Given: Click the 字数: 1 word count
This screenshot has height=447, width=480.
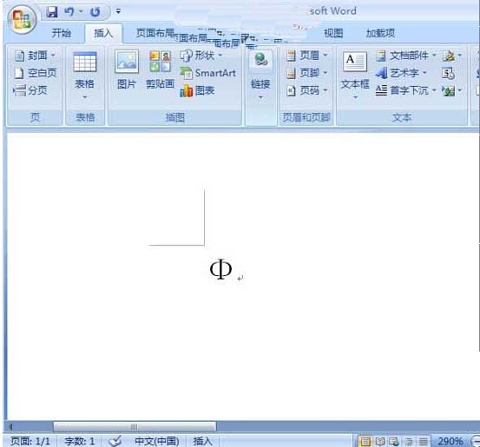Looking at the screenshot, I should point(79,441).
